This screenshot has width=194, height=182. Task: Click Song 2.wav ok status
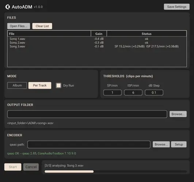[x=147, y=43]
